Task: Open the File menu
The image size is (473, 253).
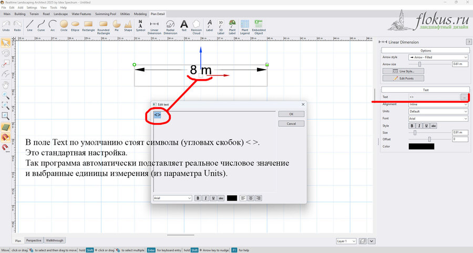Action: [x=4, y=7]
